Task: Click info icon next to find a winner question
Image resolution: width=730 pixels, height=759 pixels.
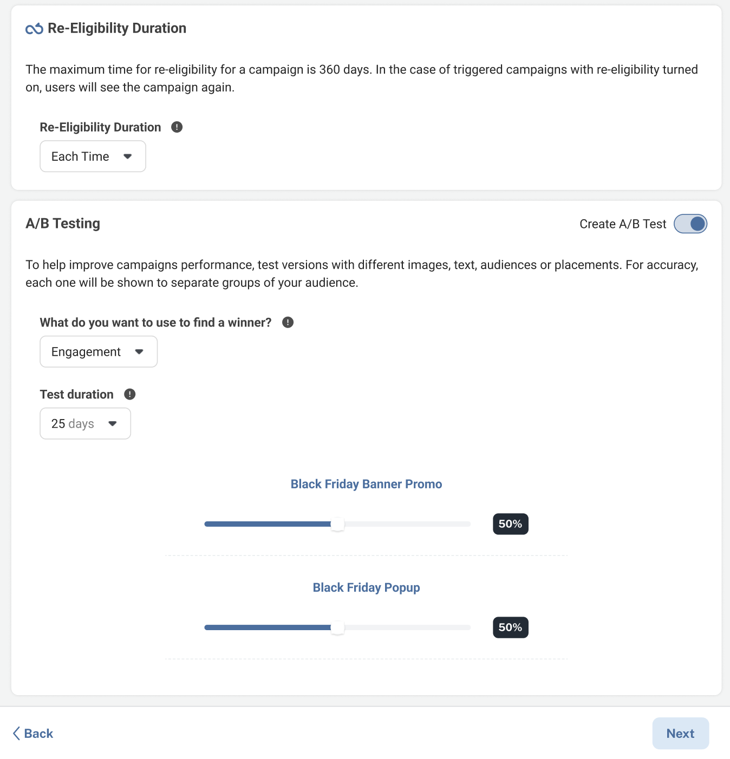Action: 288,323
